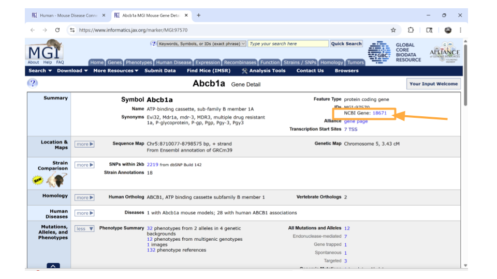The image size is (497, 279).
Task: Bookmark this page with the star
Action: coord(393,30)
